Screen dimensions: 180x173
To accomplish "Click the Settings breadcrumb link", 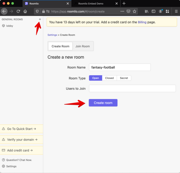I will (52, 35).
